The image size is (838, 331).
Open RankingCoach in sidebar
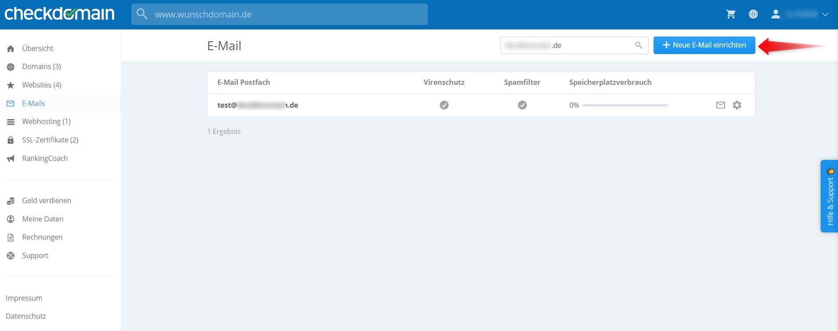coord(45,158)
